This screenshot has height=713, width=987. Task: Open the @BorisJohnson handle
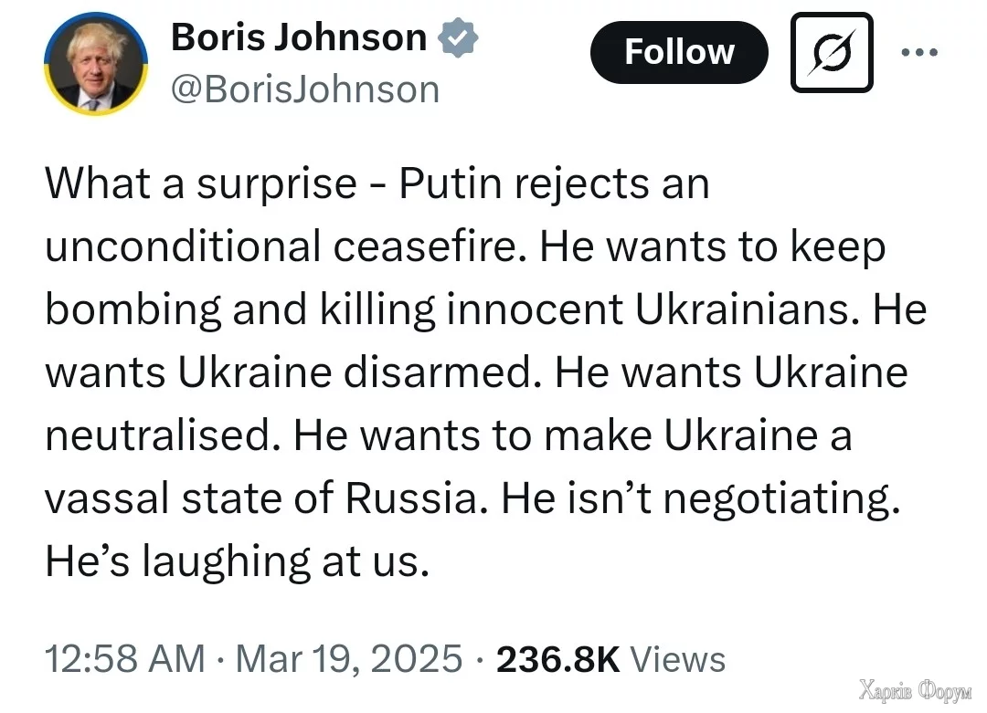pos(305,89)
